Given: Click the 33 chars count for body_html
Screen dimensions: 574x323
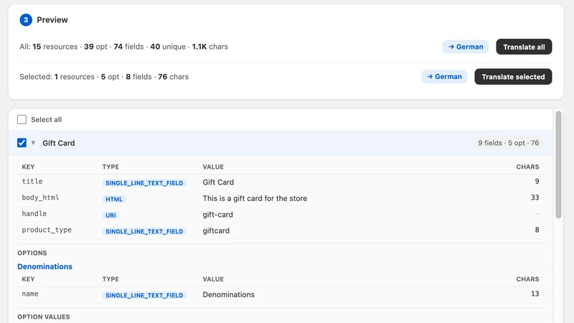Looking at the screenshot, I should click(x=535, y=197).
